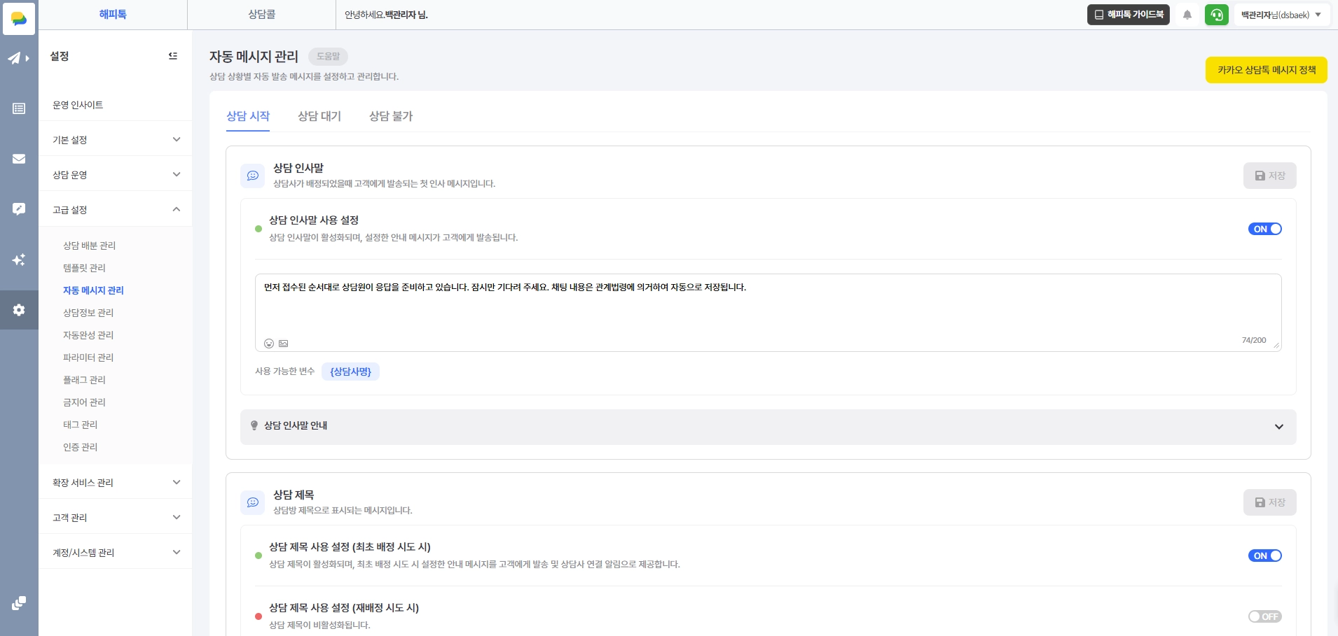Viewport: 1338px width, 636px height.
Task: Save 상담 인사말 settings
Action: point(1269,176)
